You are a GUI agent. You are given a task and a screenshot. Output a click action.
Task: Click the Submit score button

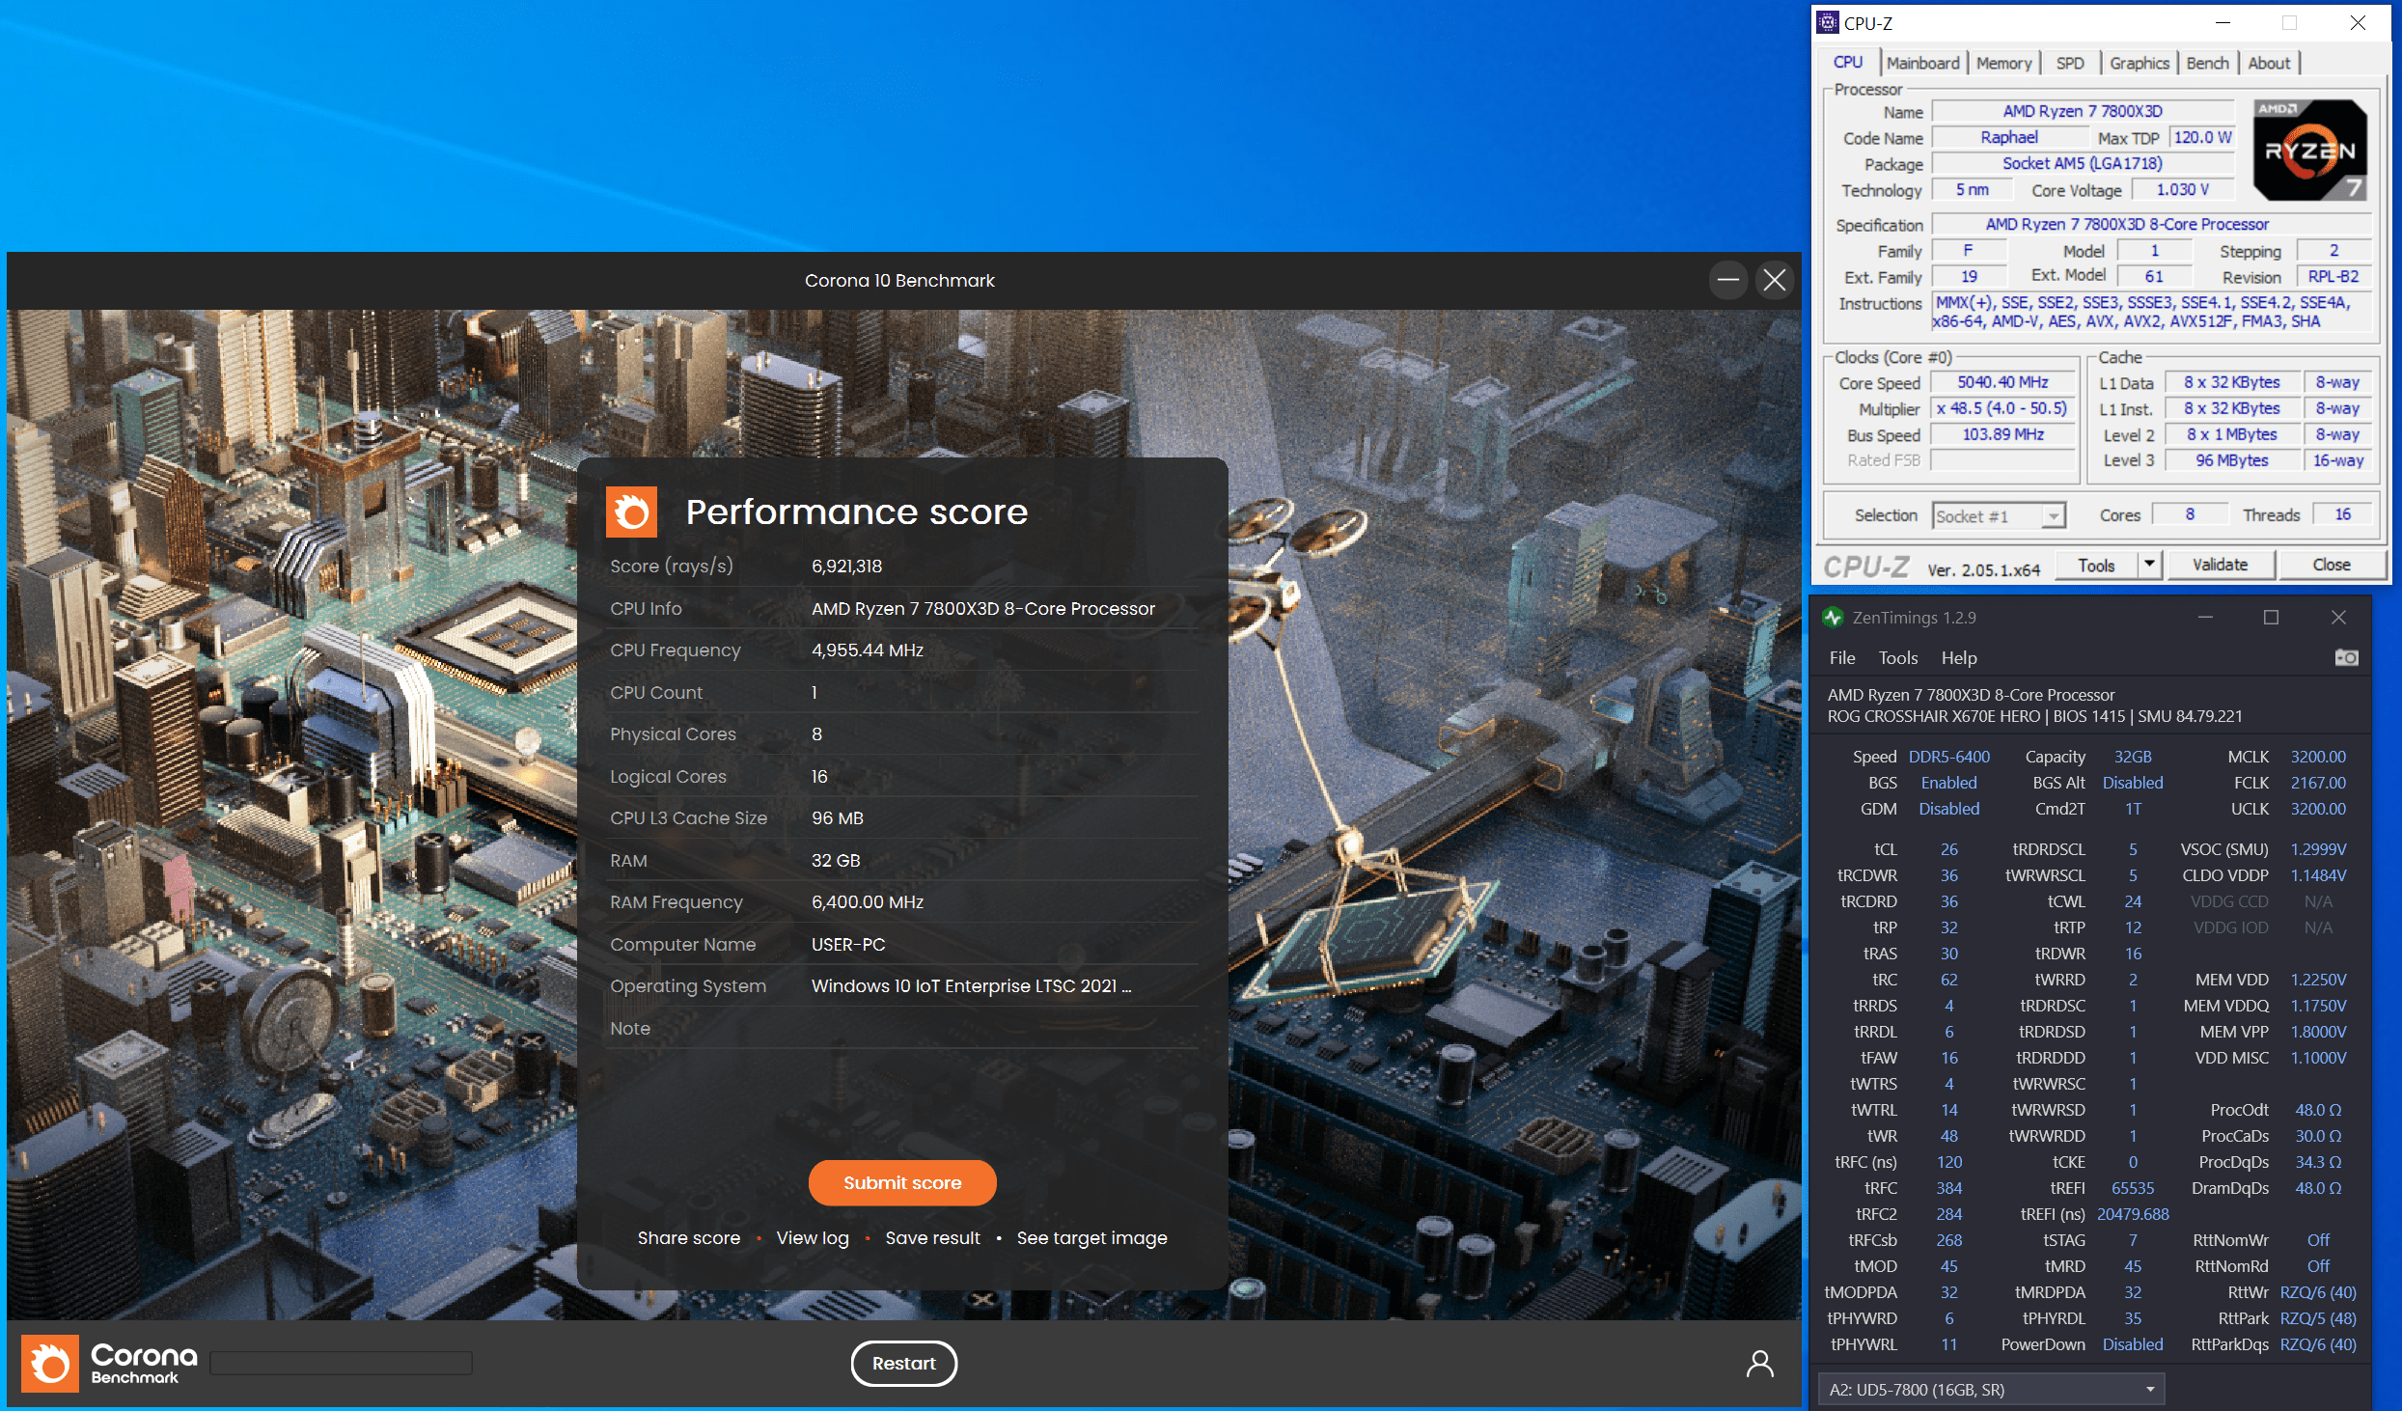(902, 1183)
